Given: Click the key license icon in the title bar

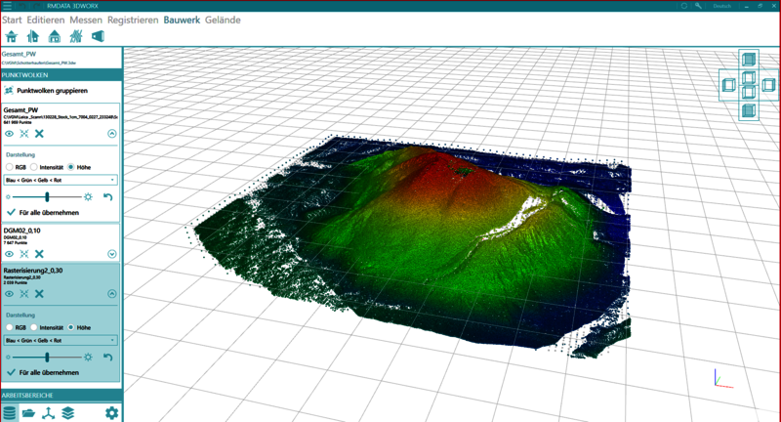Looking at the screenshot, I should coord(698,6).
